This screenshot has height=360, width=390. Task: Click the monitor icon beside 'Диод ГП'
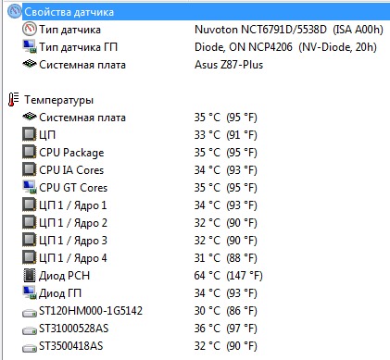[x=30, y=292]
